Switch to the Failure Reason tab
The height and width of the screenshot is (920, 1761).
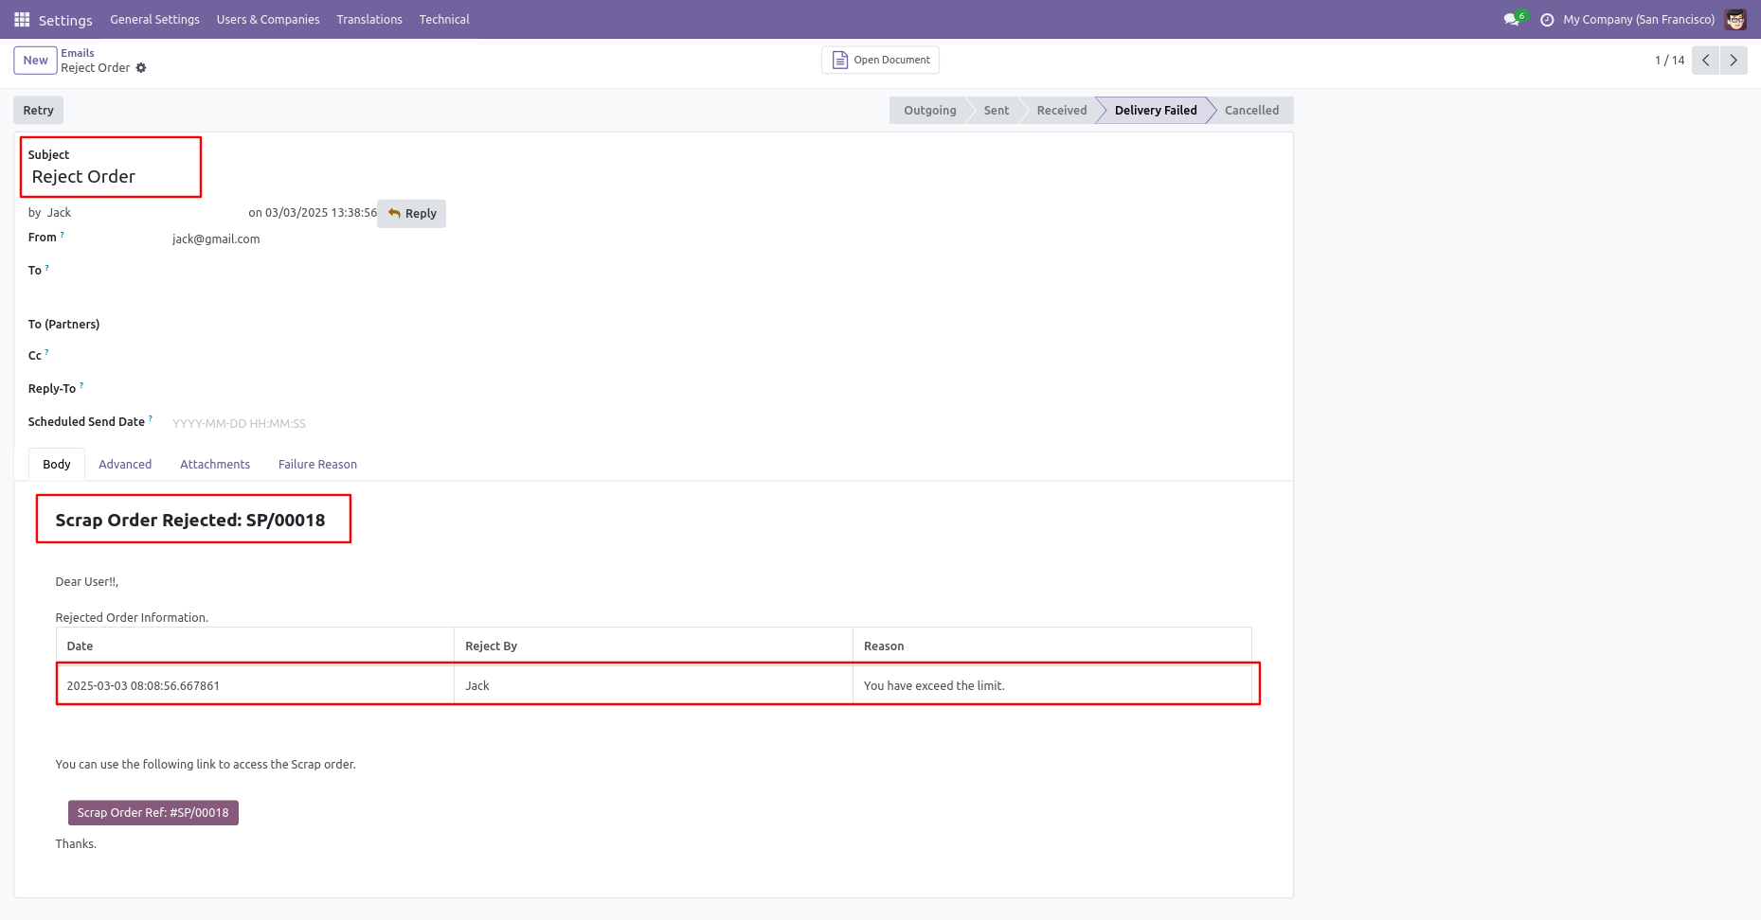tap(317, 465)
